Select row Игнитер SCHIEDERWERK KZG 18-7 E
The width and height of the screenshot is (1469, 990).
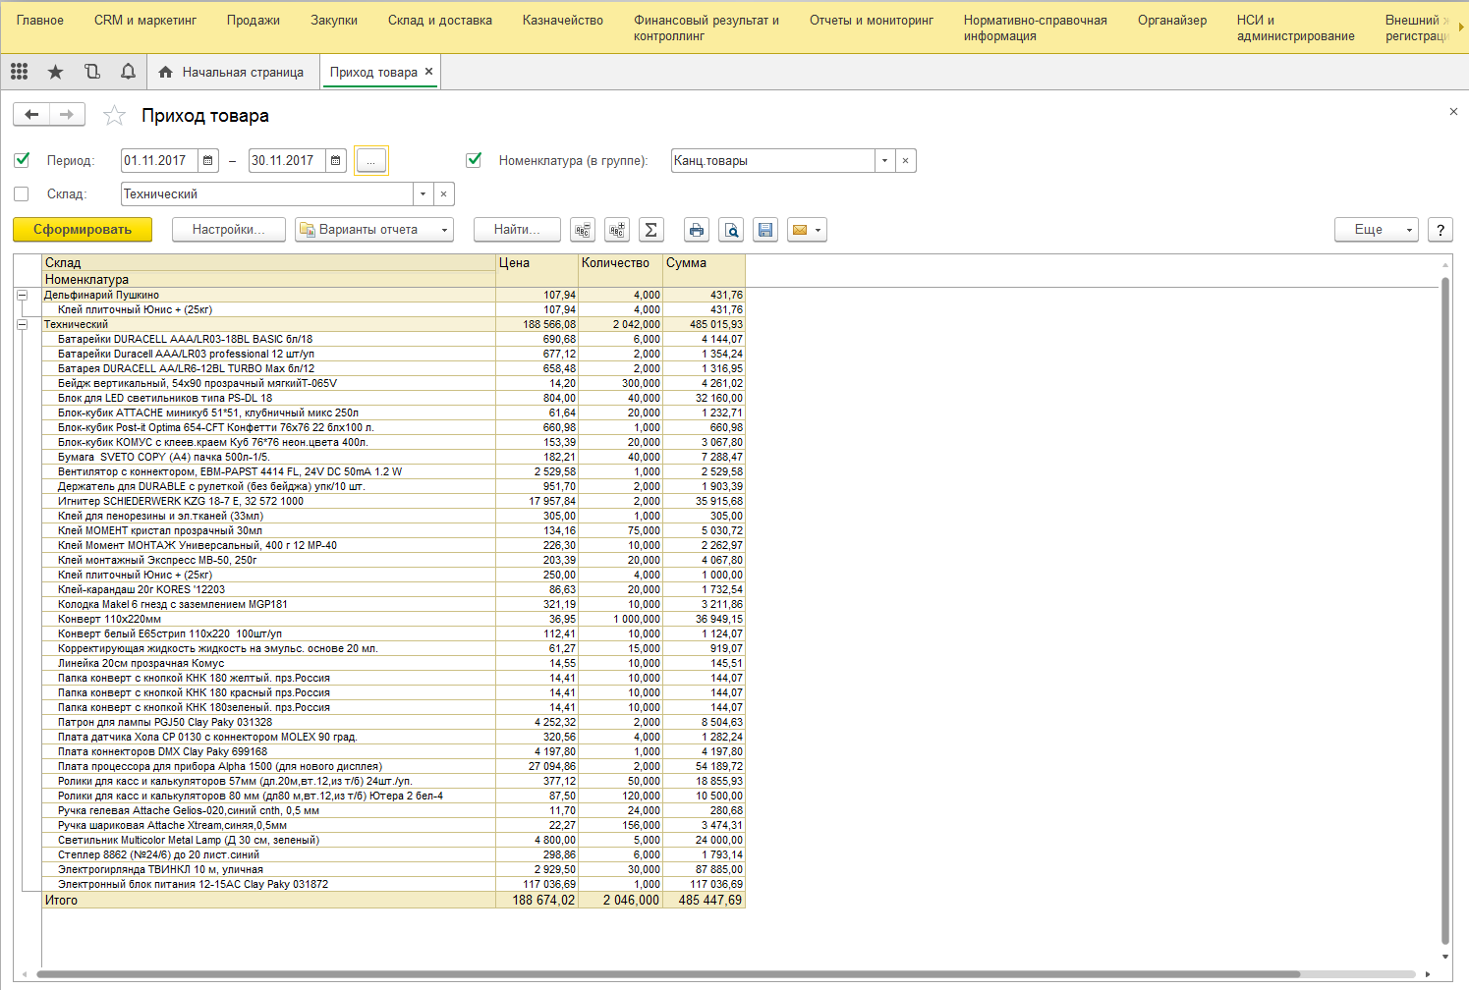393,501
